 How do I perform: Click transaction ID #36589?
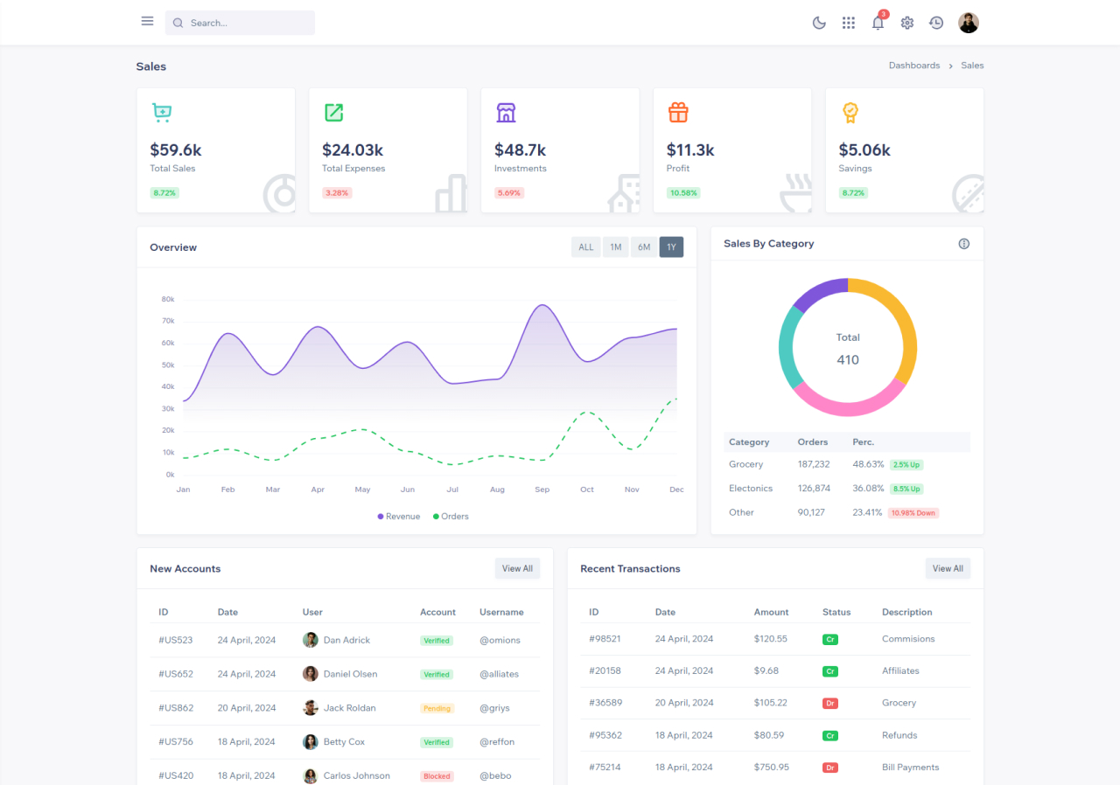(x=605, y=703)
